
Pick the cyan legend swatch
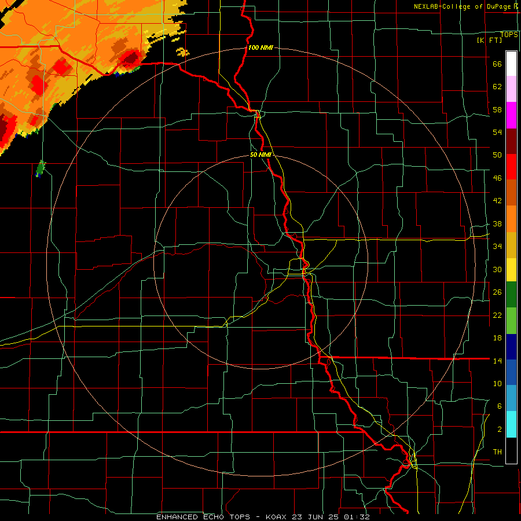[511, 424]
